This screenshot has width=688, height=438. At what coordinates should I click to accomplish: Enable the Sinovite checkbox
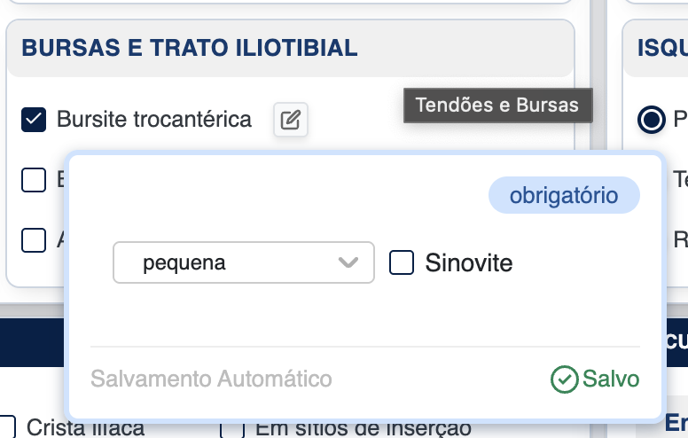(403, 262)
